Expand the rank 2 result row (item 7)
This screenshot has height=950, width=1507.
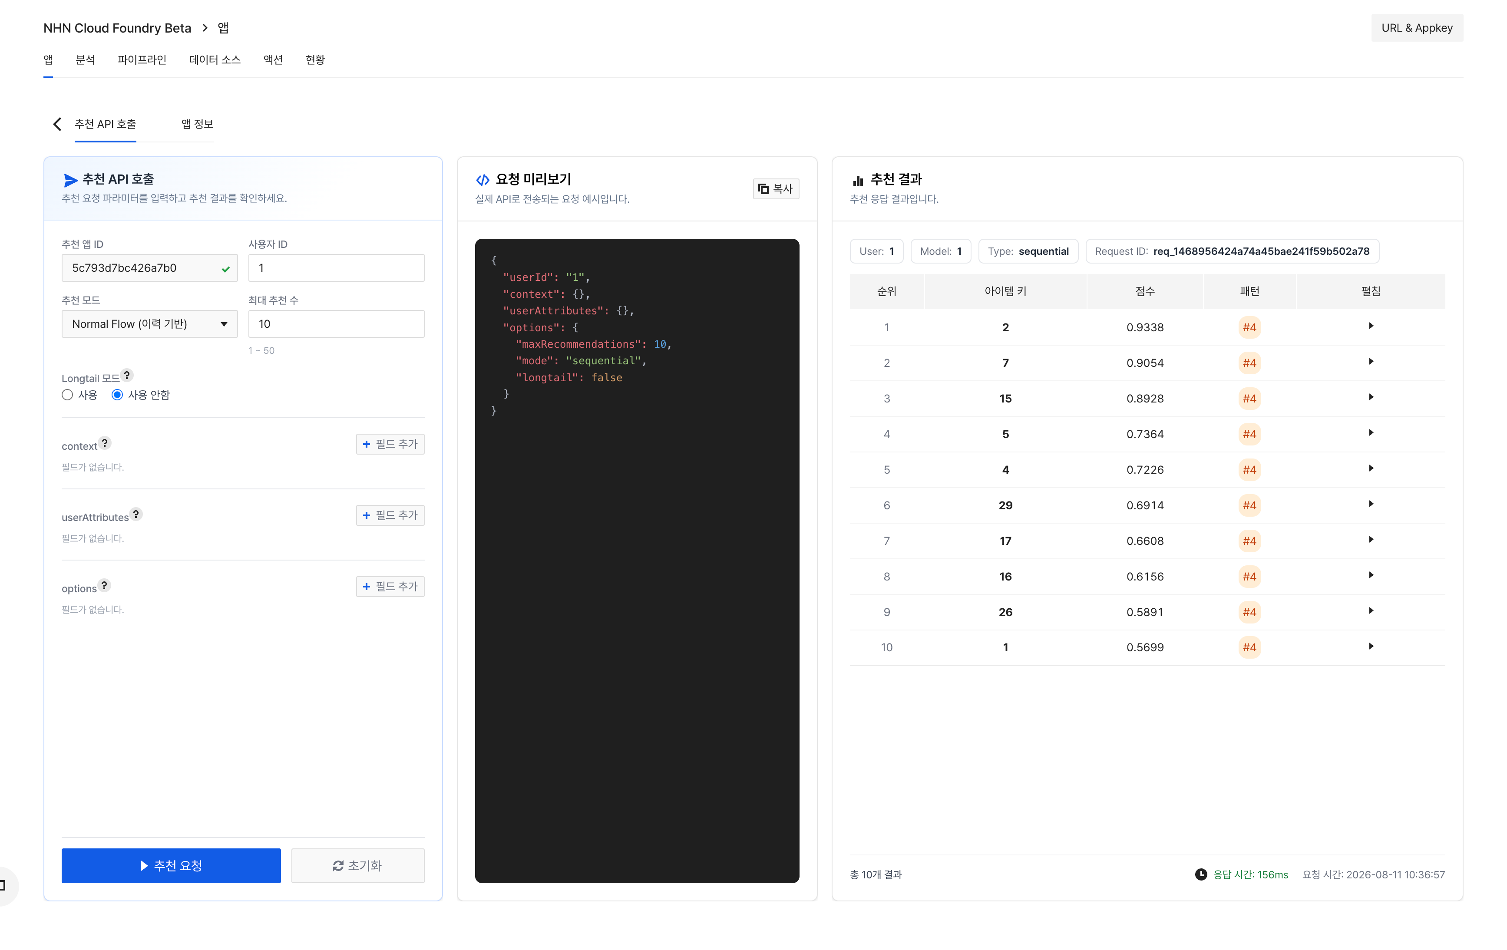[1371, 362]
